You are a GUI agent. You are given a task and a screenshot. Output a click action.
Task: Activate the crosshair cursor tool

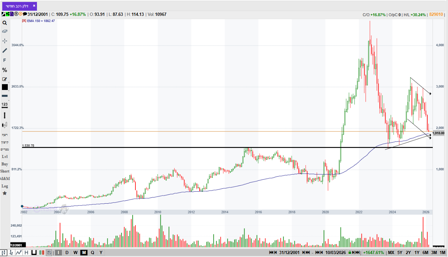tap(5, 41)
